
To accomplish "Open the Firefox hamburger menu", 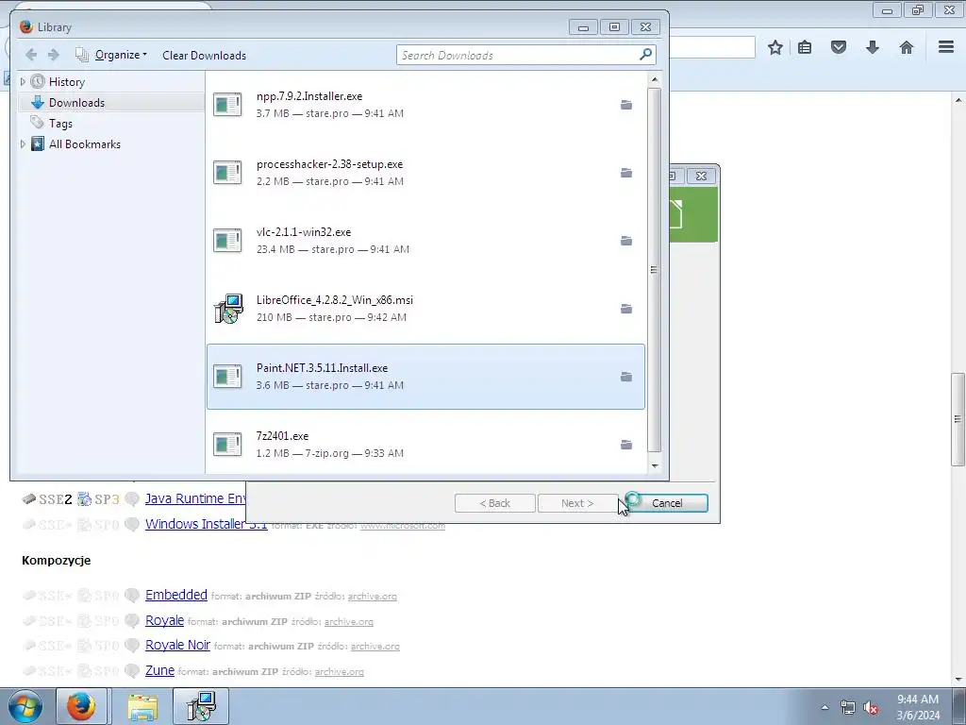I will coord(946,47).
